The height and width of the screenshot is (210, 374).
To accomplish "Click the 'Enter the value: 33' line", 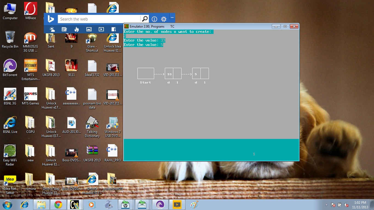I will [145, 40].
